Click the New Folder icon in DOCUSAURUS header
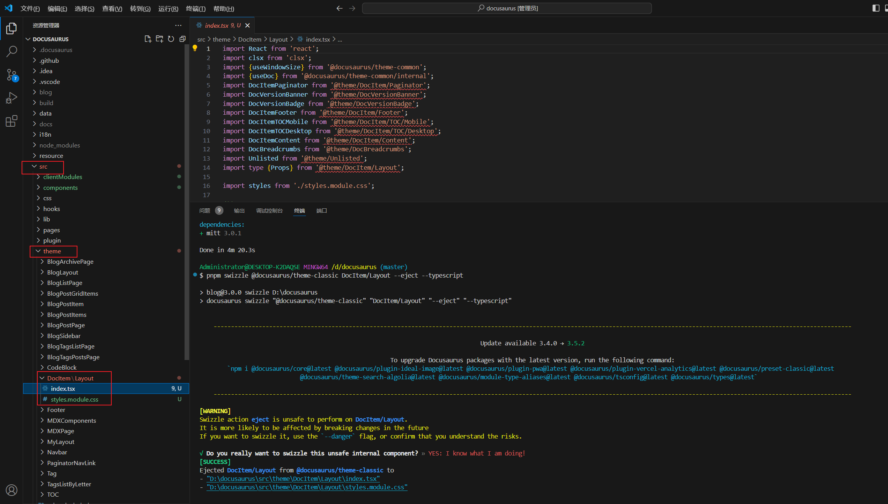 click(x=159, y=39)
